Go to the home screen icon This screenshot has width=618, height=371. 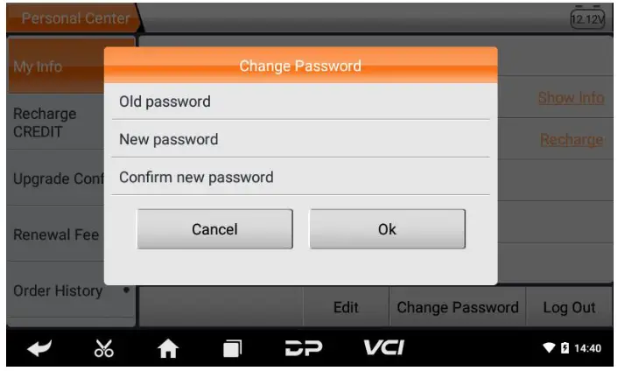[x=168, y=348]
